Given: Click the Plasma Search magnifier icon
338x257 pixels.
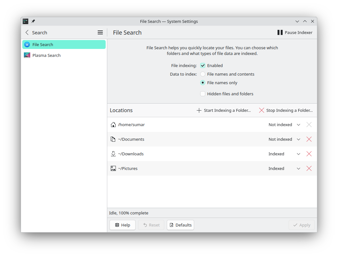Looking at the screenshot, I should (x=27, y=55).
